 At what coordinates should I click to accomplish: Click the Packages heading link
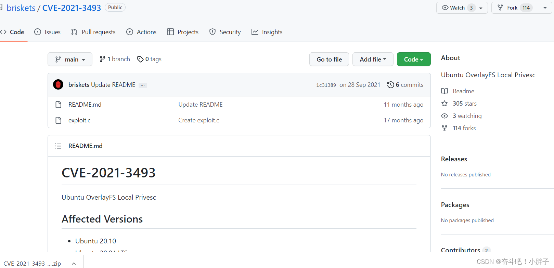point(455,205)
